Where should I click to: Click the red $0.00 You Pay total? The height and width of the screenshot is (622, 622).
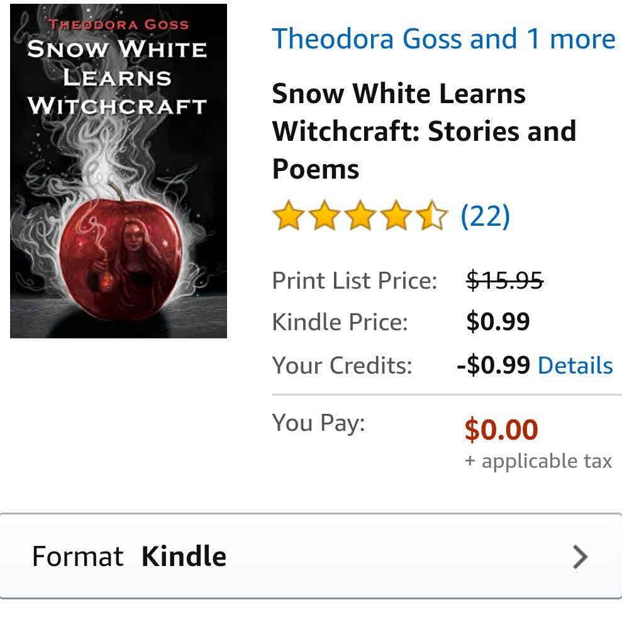pyautogui.click(x=501, y=430)
